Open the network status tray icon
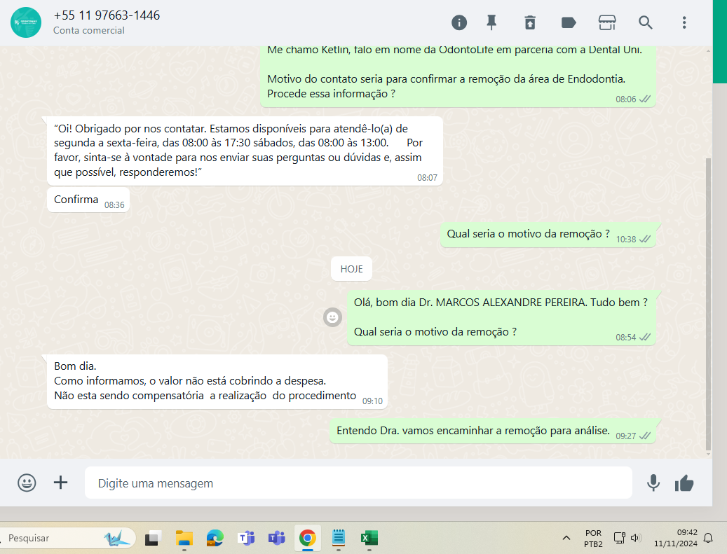Viewport: 727px width, 554px height. [x=620, y=538]
